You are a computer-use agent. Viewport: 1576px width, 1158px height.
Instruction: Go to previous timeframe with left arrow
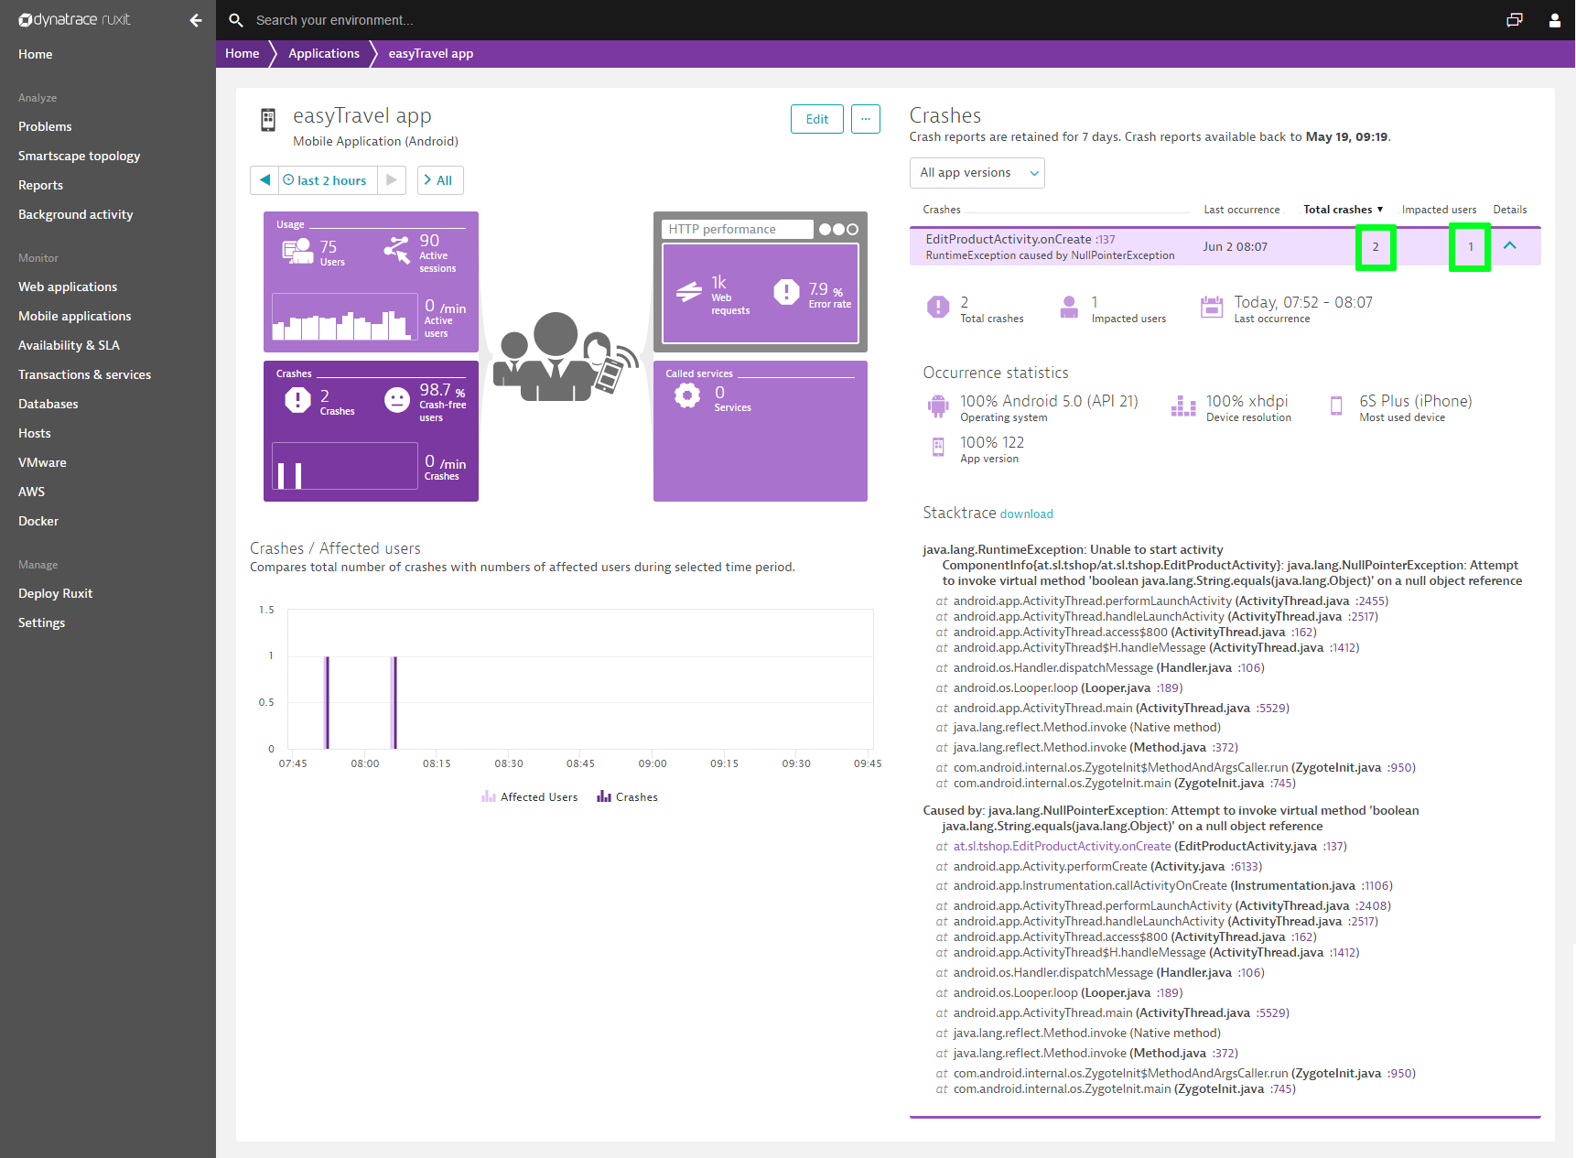point(264,180)
